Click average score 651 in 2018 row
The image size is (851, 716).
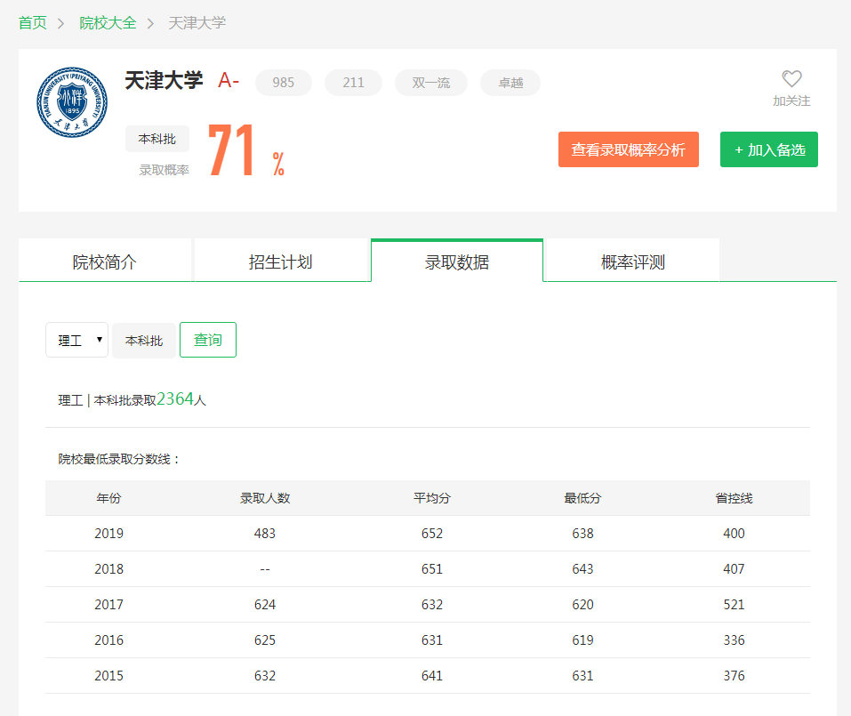432,569
